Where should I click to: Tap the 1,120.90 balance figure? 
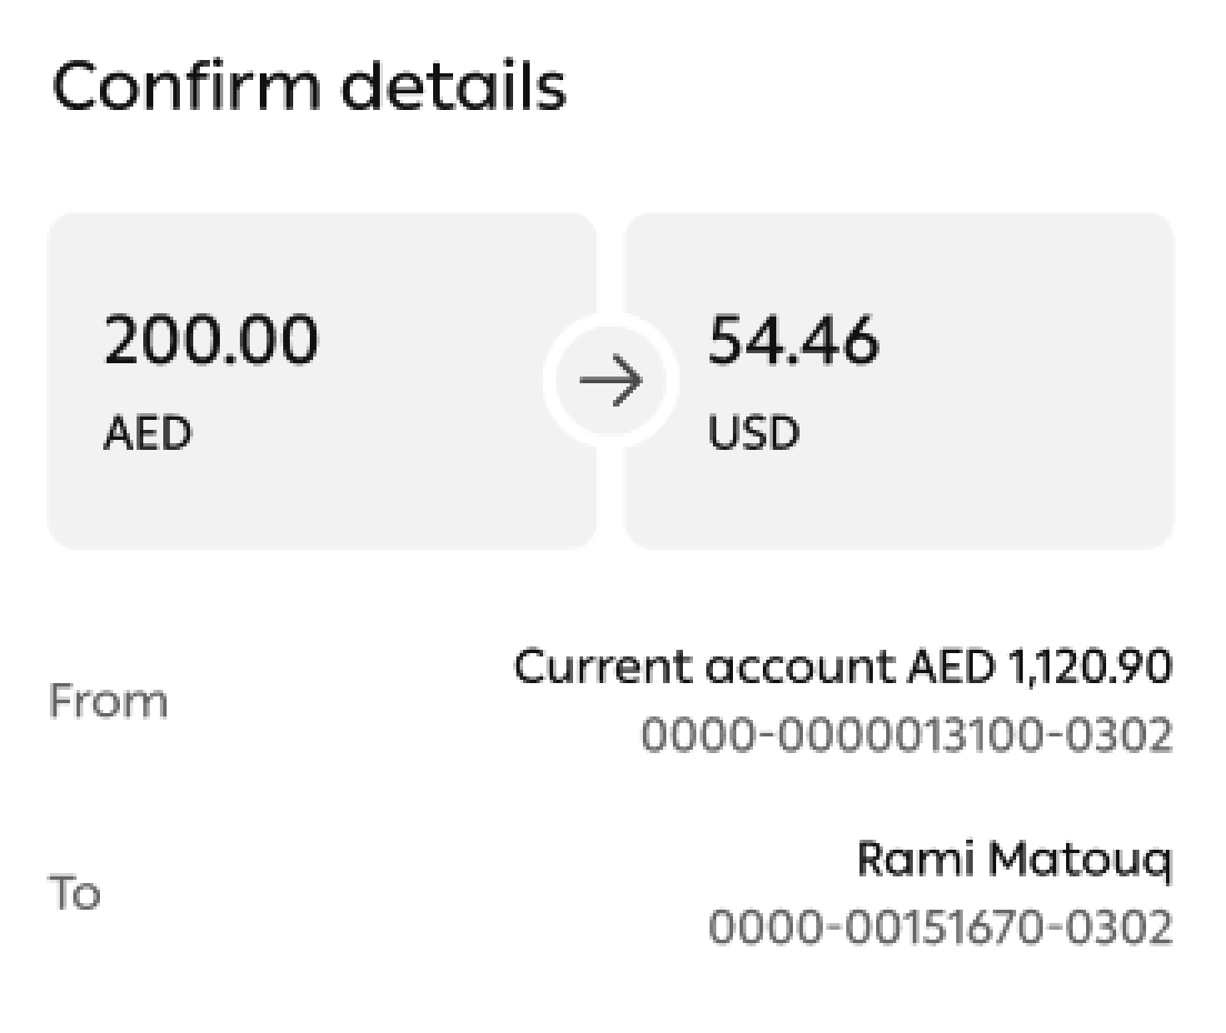tap(1090, 666)
